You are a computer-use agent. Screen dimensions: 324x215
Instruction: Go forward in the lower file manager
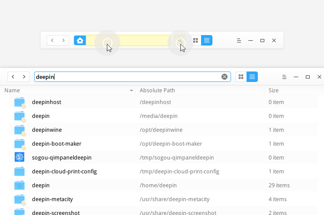[x=24, y=77]
